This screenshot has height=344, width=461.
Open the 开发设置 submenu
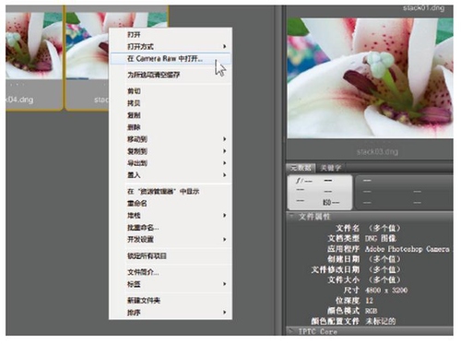point(171,239)
